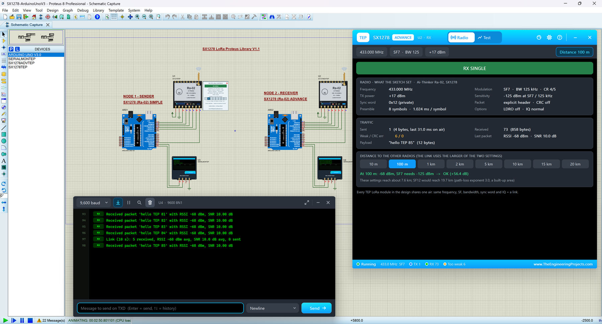Open the Pick from Libraries 'P' button
The height and width of the screenshot is (324, 602).
click(11, 49)
